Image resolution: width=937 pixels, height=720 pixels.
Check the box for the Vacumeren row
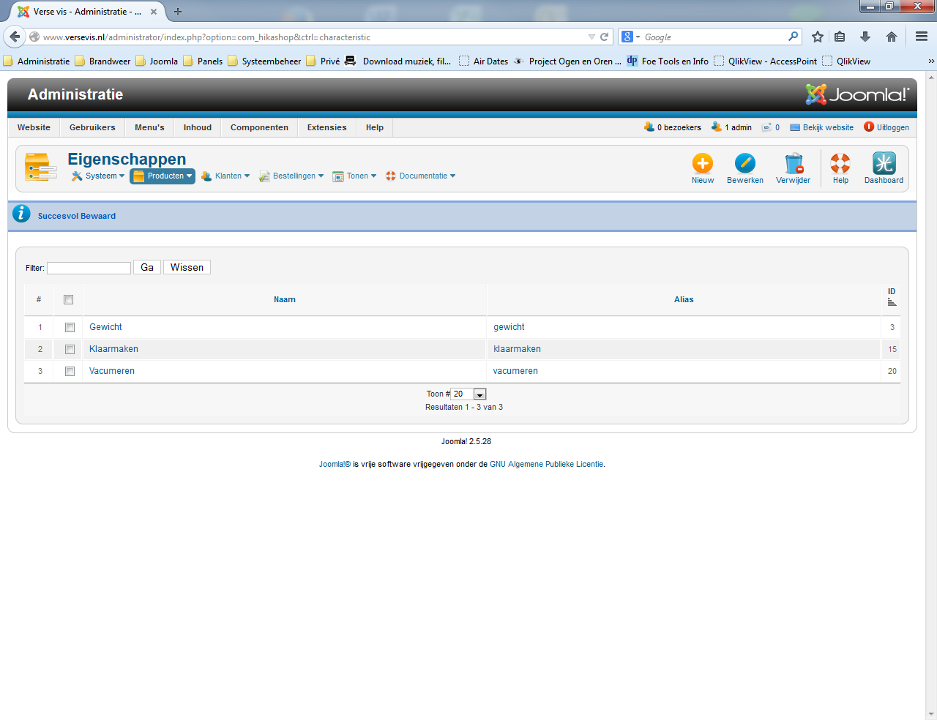coord(70,371)
